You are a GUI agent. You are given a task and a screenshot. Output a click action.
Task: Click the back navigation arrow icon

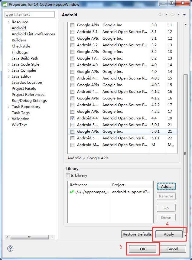pos(161,15)
